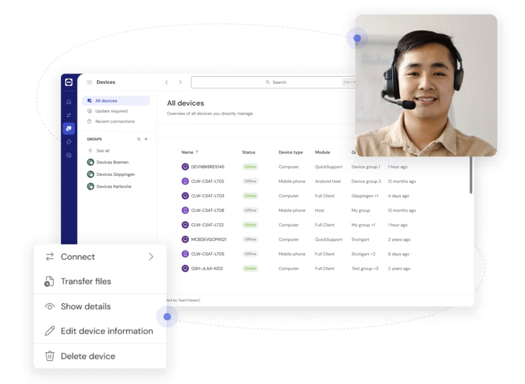Viewport: 525px width, 384px height.
Task: Click computer icon for DEVNBKBRE1045
Action: [x=185, y=167]
